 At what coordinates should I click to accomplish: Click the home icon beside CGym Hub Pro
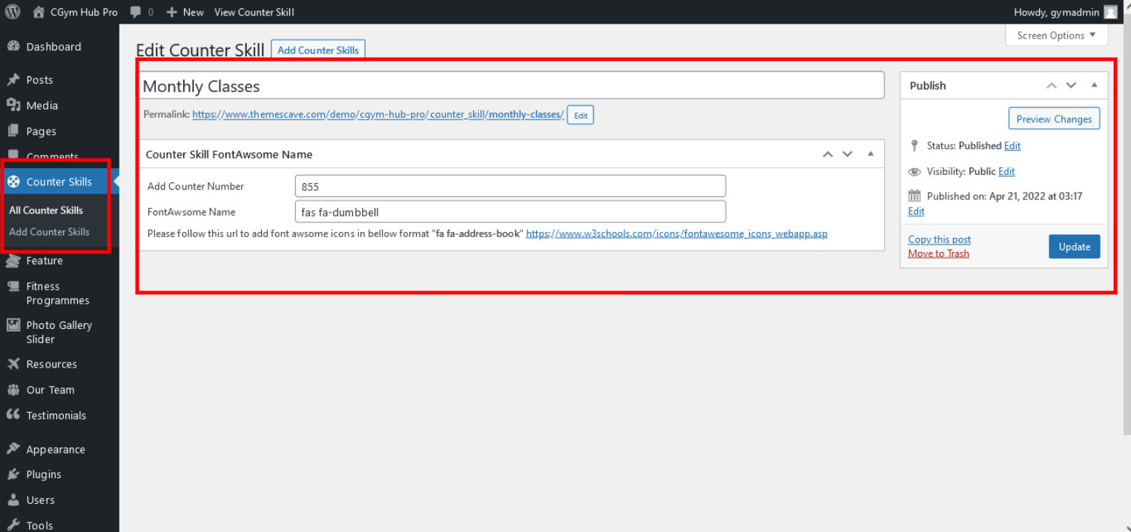tap(39, 12)
